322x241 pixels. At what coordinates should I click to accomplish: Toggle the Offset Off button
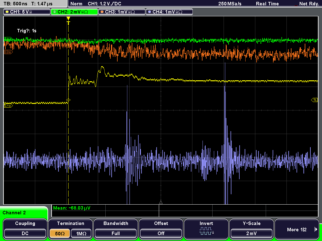[161, 233]
